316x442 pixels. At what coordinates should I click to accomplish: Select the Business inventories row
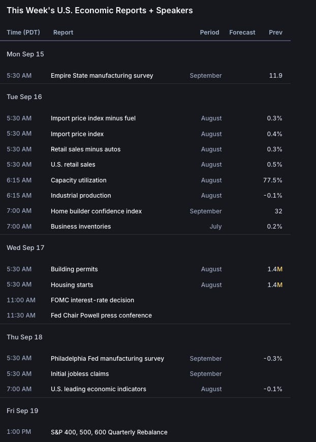click(x=80, y=227)
